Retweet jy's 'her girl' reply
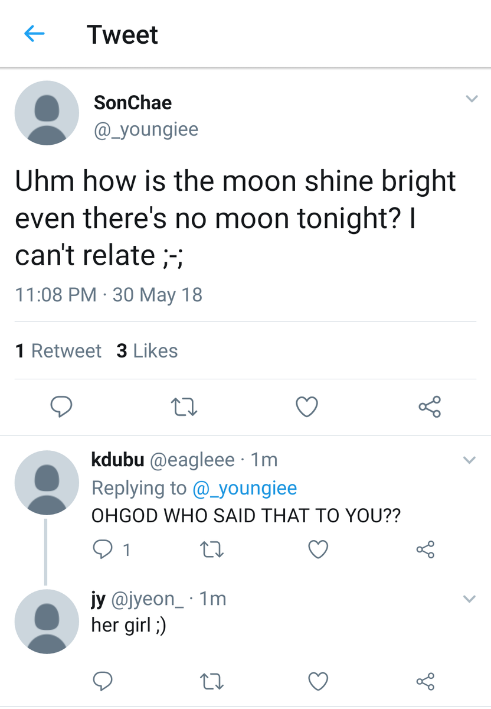 point(211,681)
